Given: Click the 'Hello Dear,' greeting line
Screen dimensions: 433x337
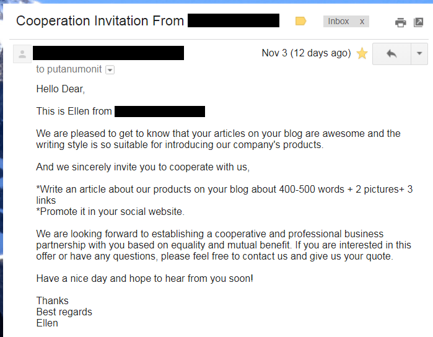Looking at the screenshot, I should [60, 89].
